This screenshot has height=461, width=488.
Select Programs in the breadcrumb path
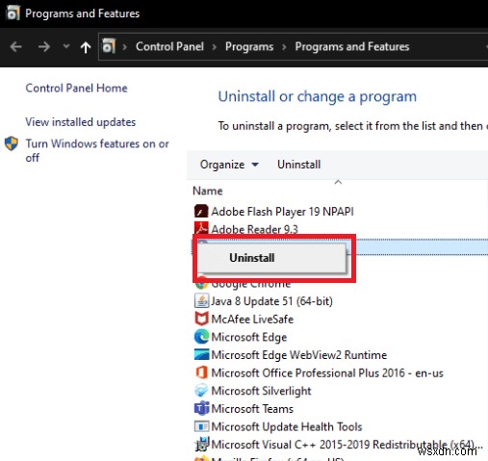coord(249,47)
